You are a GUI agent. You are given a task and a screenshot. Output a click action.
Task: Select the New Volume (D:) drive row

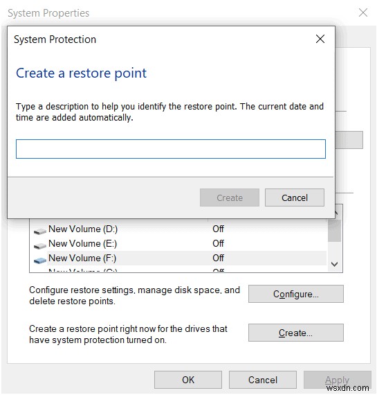[x=178, y=229]
